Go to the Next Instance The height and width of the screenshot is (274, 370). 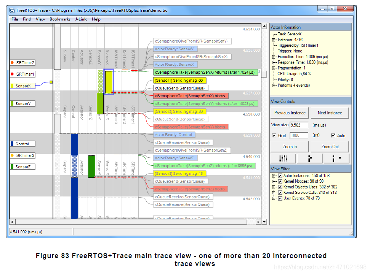coord(330,113)
